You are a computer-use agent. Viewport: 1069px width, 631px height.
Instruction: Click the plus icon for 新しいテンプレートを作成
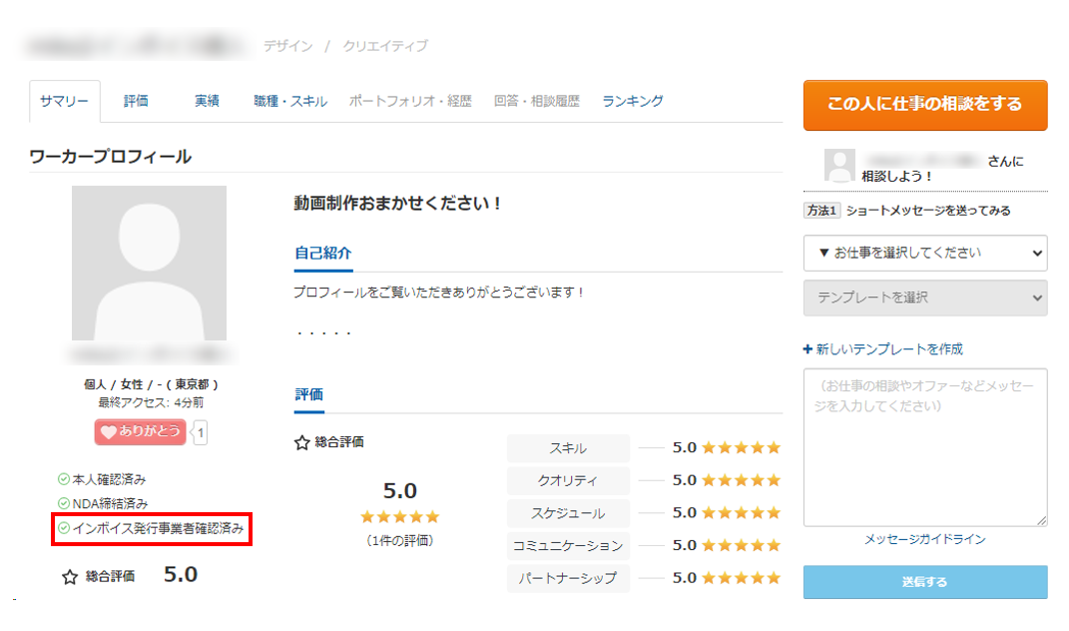(x=808, y=349)
